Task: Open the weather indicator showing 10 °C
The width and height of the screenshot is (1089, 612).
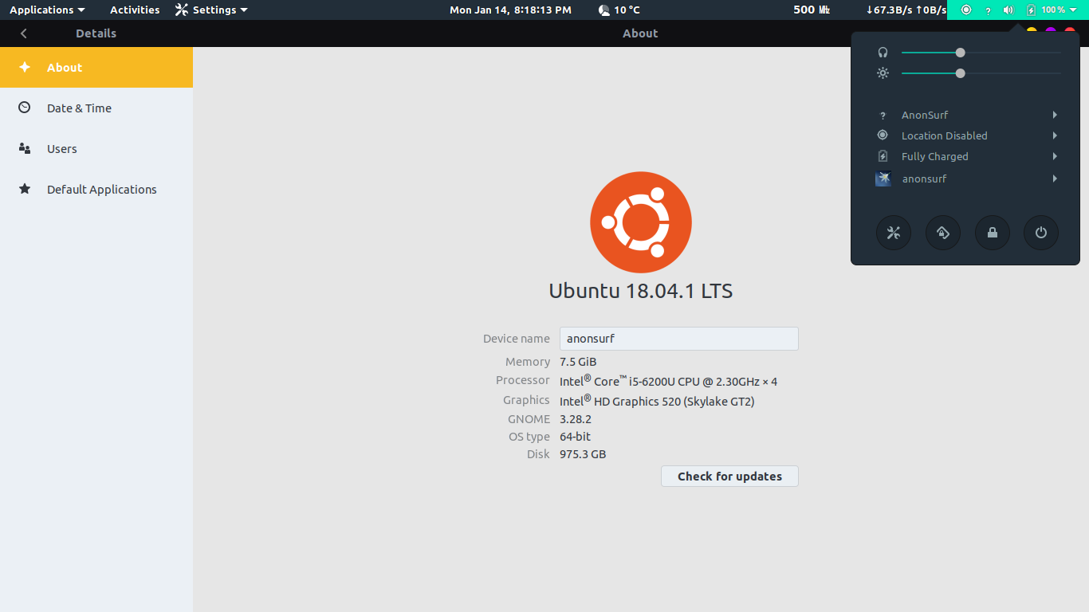Action: [619, 10]
